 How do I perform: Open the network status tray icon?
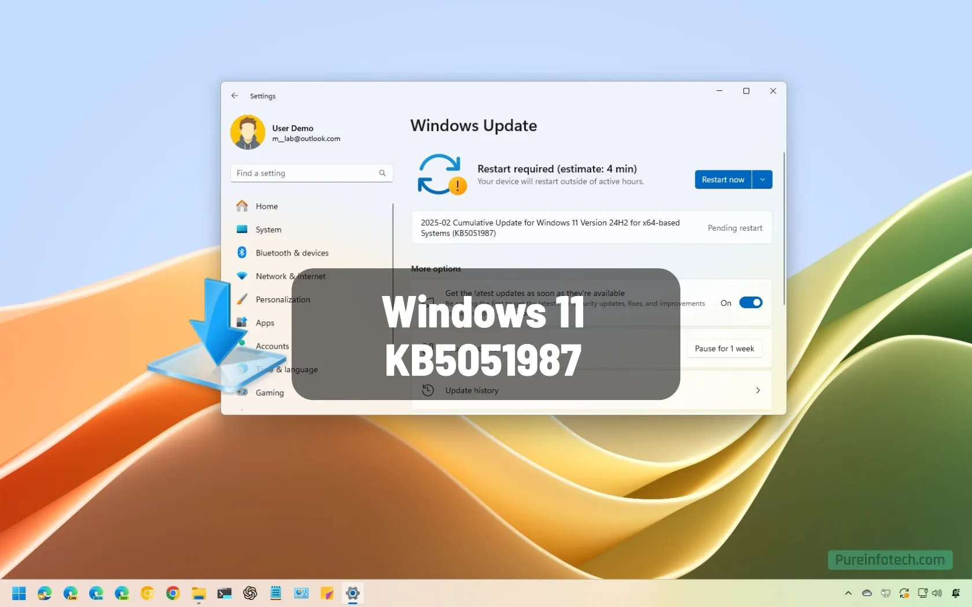(922, 593)
